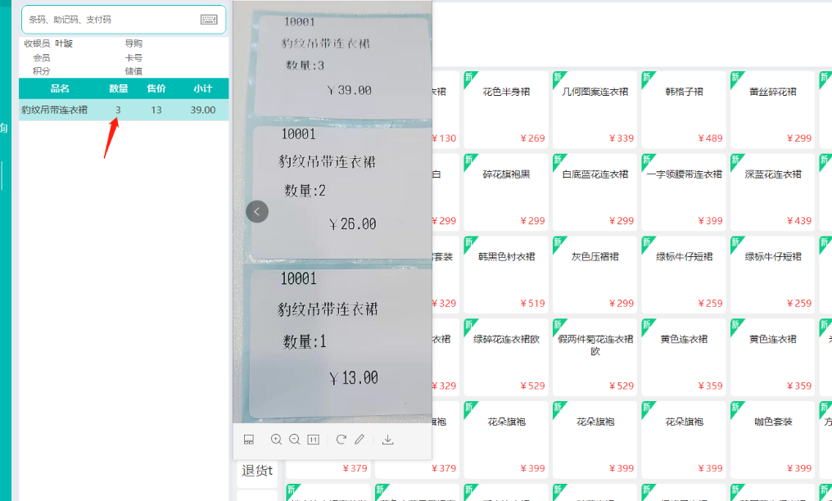This screenshot has width=832, height=501.
Task: Pick the 一字领腰带连衣裙 product card
Action: [x=684, y=193]
